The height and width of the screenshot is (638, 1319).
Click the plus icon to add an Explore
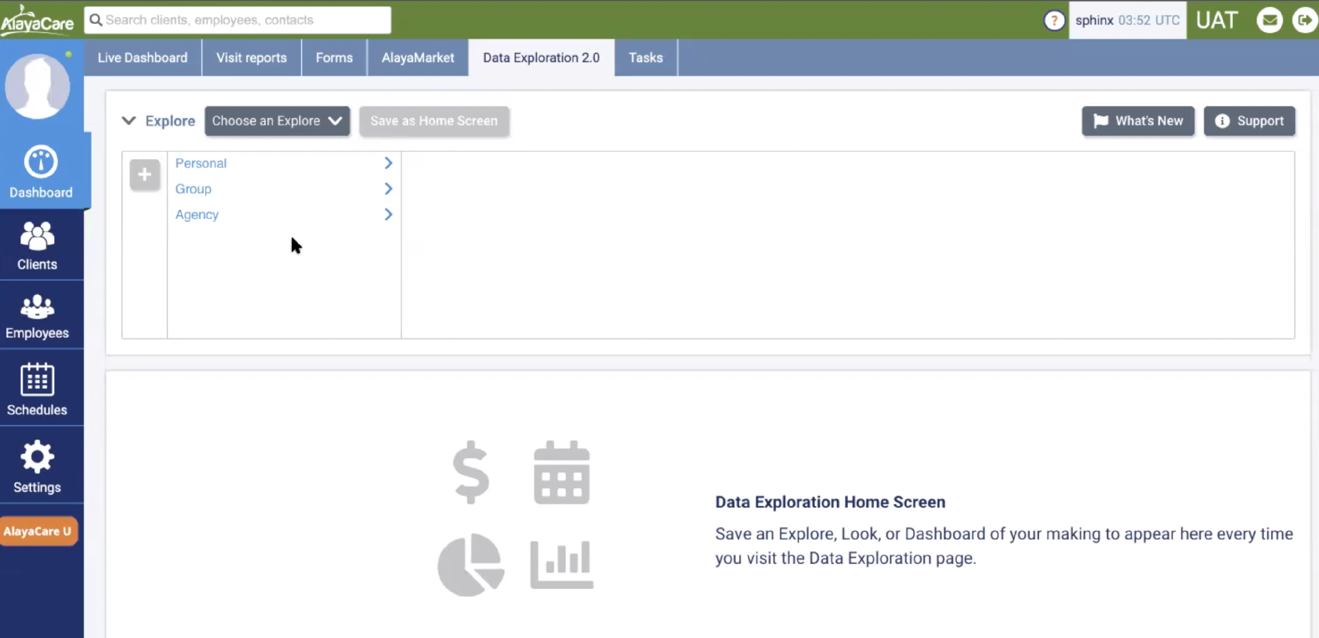click(x=145, y=174)
